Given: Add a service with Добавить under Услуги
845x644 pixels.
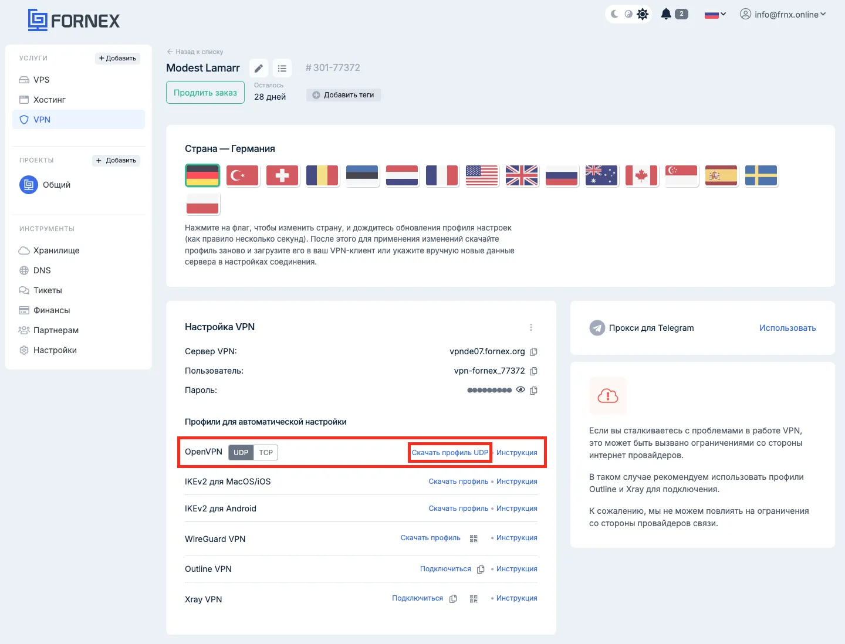Looking at the screenshot, I should (x=117, y=58).
